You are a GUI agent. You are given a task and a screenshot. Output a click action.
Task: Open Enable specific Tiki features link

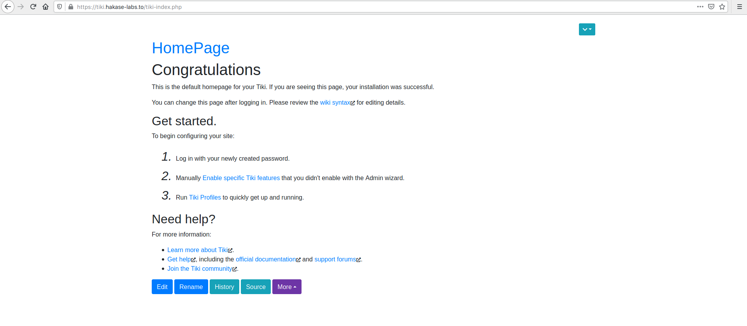tap(241, 178)
